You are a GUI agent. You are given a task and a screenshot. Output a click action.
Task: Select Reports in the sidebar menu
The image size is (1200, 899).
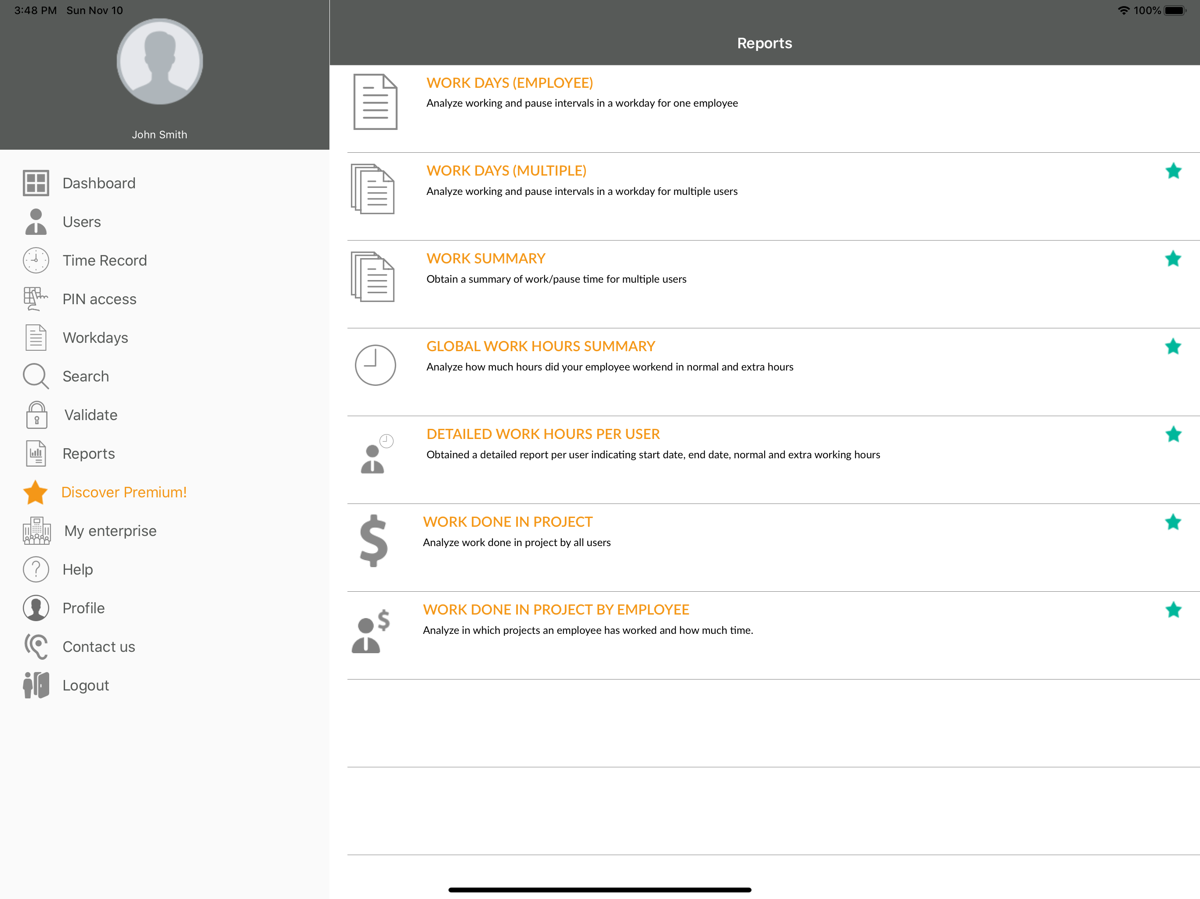pyautogui.click(x=88, y=453)
